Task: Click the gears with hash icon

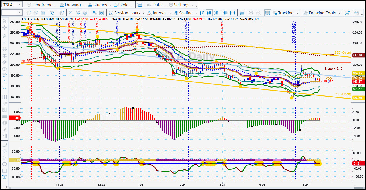Action: pos(94,13)
